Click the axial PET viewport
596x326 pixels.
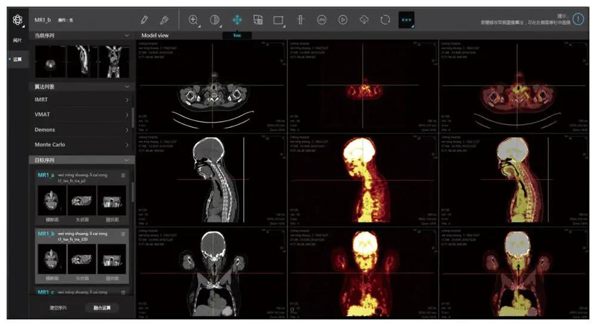pos(363,86)
